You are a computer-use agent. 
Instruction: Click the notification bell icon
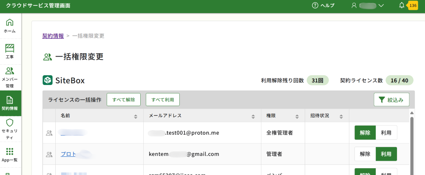(402, 5)
